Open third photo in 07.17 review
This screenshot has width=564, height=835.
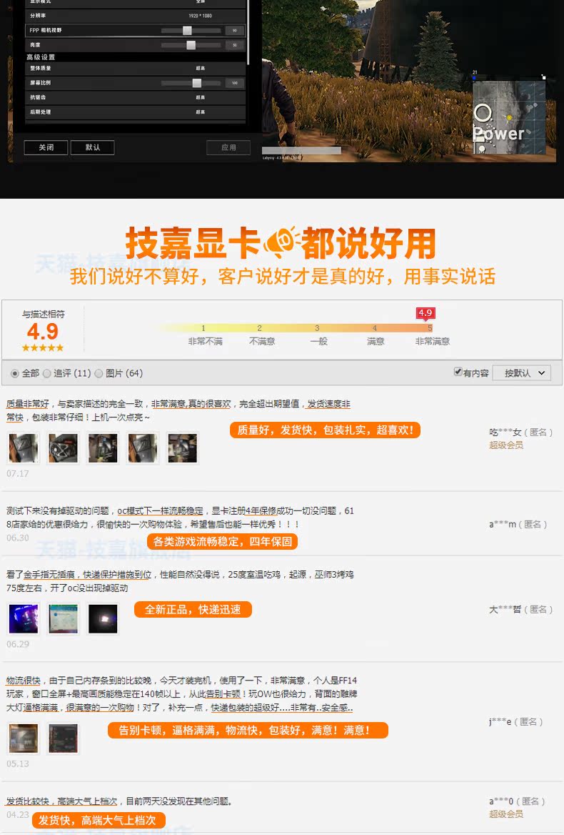pos(103,448)
